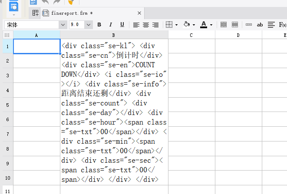This screenshot has width=287, height=194.
Task: Select column B header
Action: (x=114, y=35)
